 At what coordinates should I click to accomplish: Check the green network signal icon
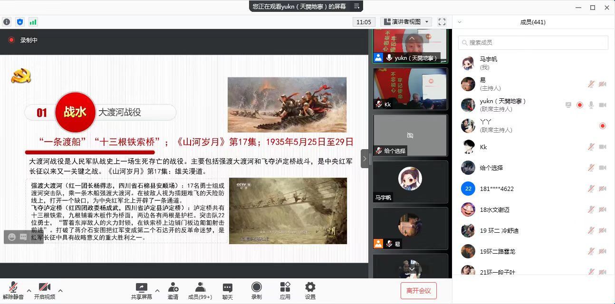coord(33,22)
